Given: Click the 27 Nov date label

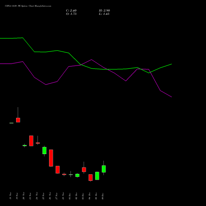Looking at the screenshot, I should (x=56, y=196).
